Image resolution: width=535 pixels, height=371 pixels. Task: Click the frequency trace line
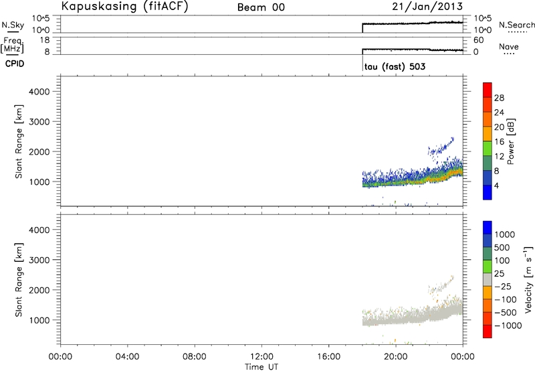[413, 50]
